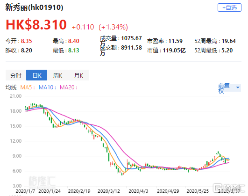Click the market cap value 119.05亿

tap(174, 51)
